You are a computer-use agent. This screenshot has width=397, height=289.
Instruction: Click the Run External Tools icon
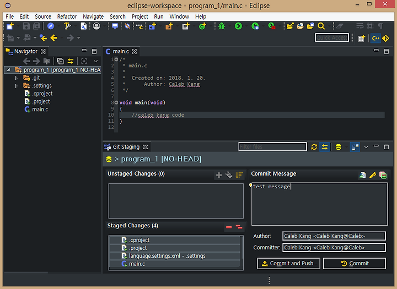(x=272, y=26)
